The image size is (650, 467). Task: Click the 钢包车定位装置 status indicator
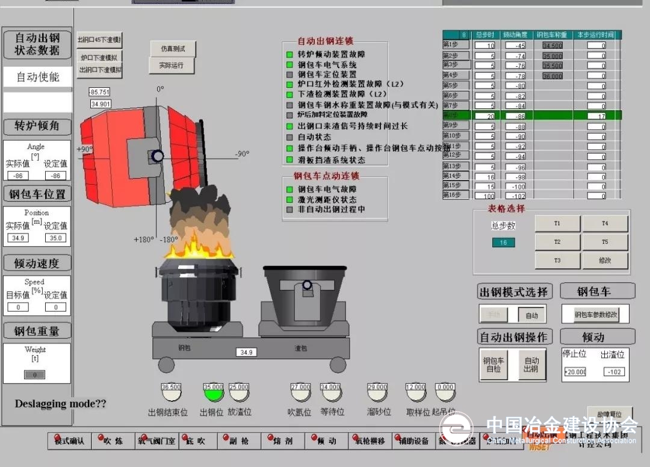289,75
